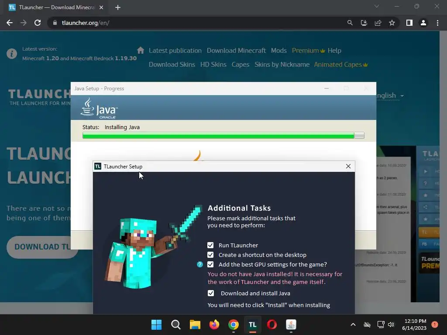Viewport: 447px width, 335px height.
Task: Open the network tray icon
Action: point(381,325)
